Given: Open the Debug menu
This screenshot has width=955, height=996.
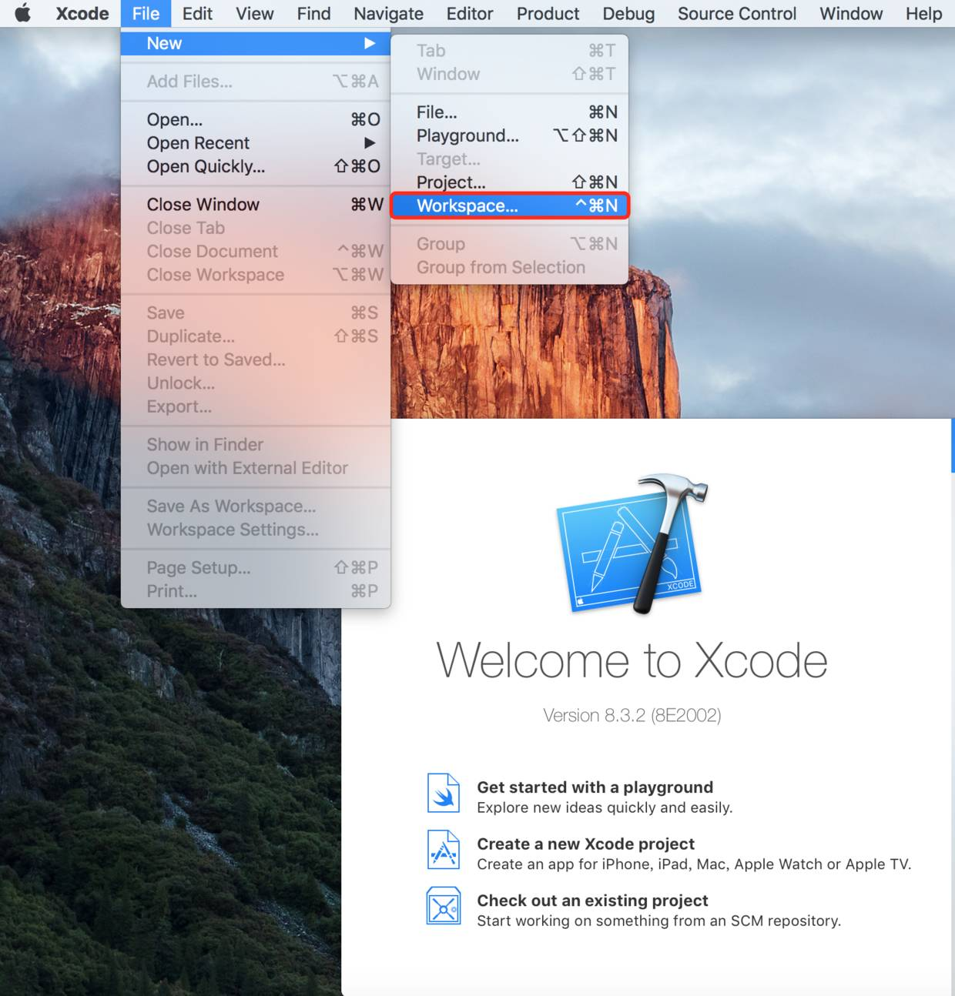Looking at the screenshot, I should pos(628,13).
